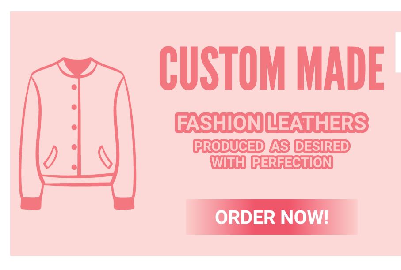Click the middle jacket button
This screenshot has width=401, height=270.
click(74, 127)
